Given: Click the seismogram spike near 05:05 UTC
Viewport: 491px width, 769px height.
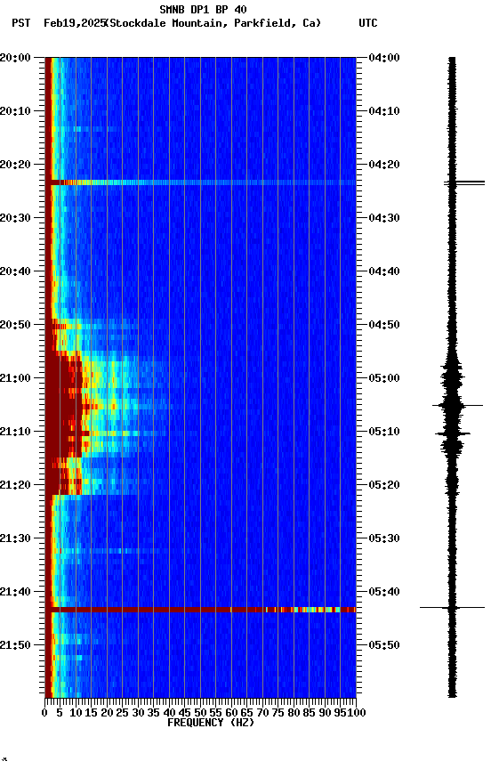Looking at the screenshot, I should [x=457, y=405].
